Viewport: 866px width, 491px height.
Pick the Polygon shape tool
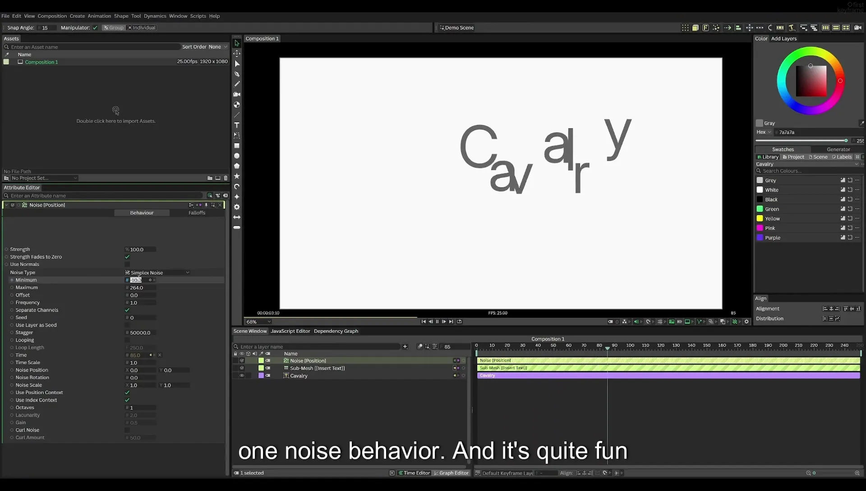(x=237, y=166)
